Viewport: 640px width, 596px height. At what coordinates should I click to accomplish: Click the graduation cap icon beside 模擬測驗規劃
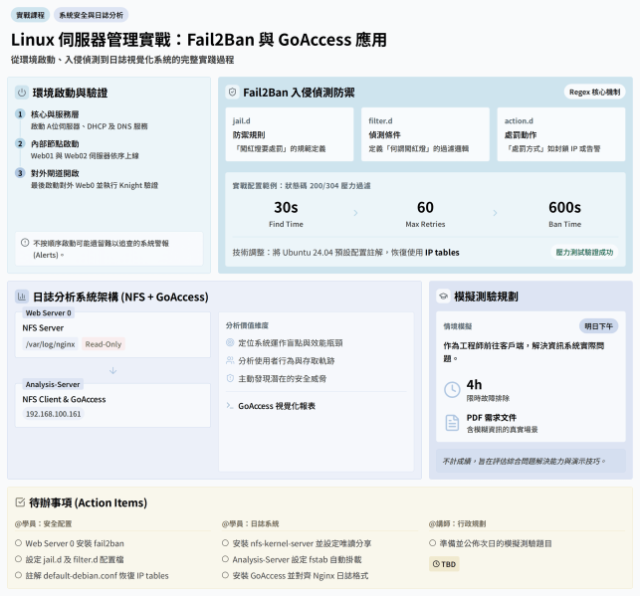(x=443, y=297)
